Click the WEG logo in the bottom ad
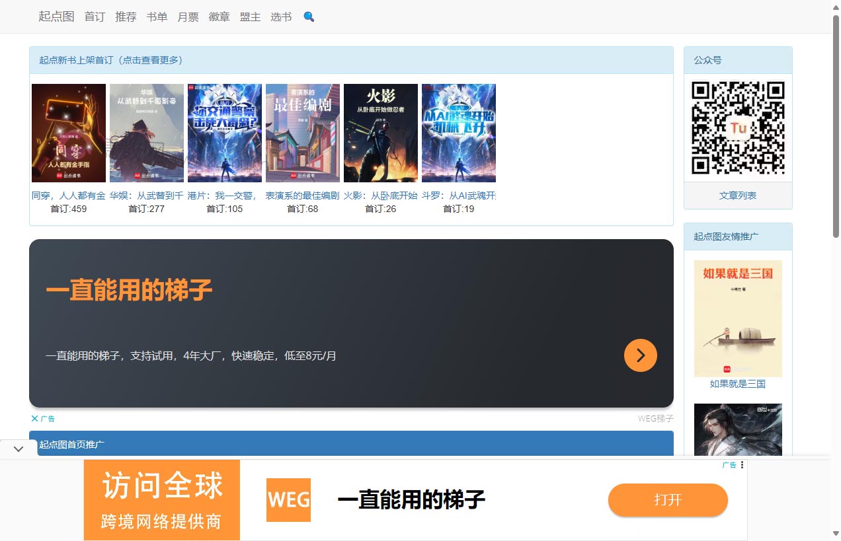 pos(288,500)
